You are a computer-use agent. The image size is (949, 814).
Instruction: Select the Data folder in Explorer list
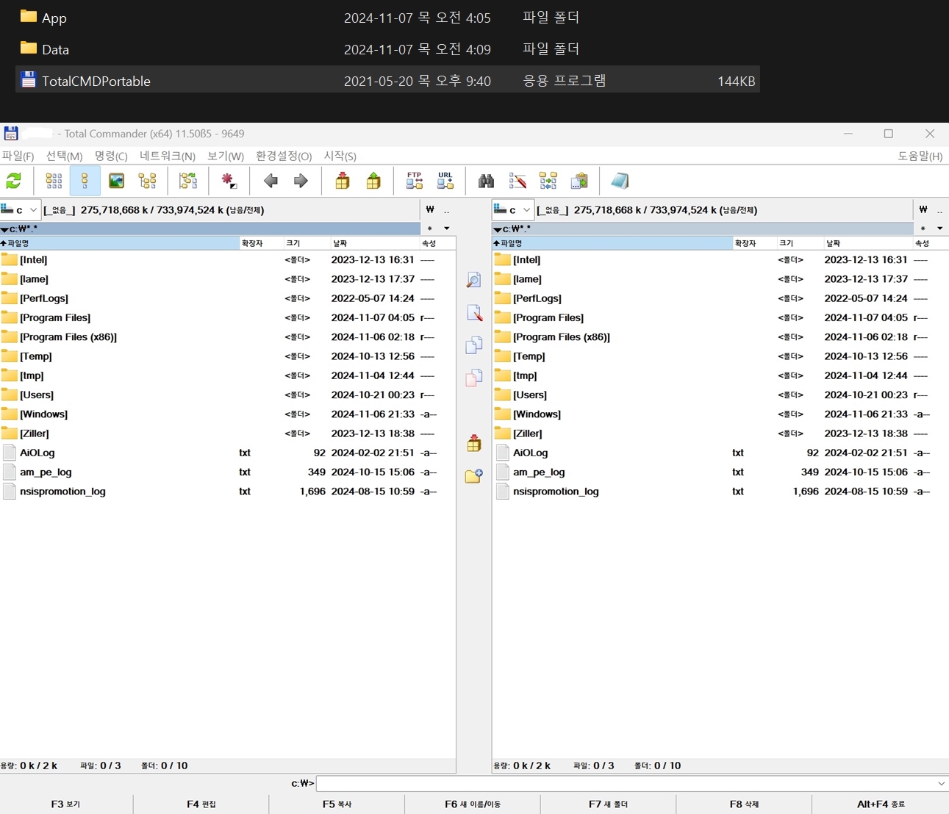[x=387, y=49]
